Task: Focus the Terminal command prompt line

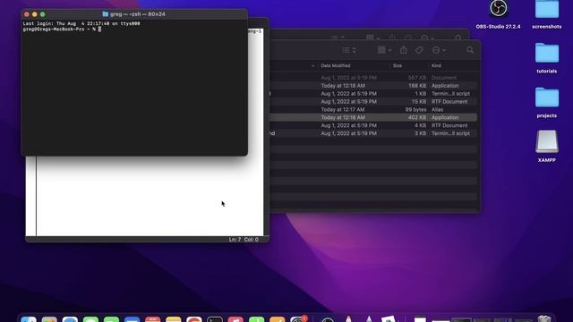Action: (62, 29)
